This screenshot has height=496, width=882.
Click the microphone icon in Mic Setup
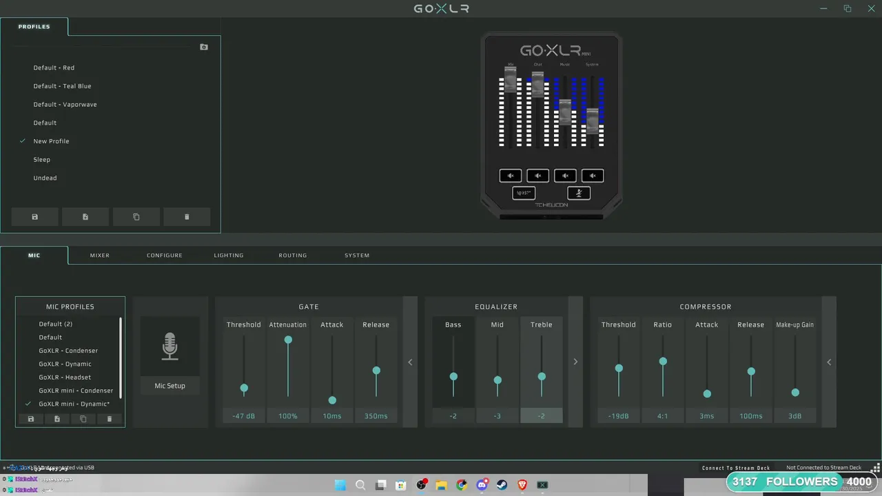pyautogui.click(x=170, y=347)
